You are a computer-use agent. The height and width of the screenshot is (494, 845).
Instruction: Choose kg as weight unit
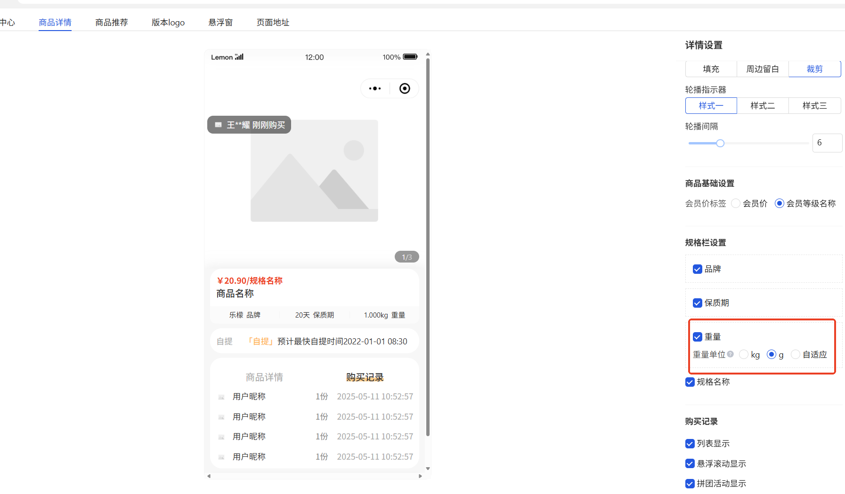tap(744, 354)
